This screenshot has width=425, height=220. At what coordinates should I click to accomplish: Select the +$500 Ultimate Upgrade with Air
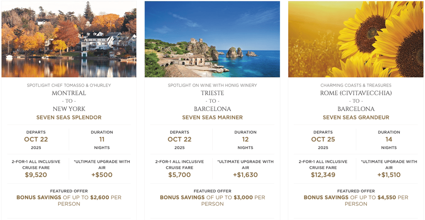(x=102, y=175)
